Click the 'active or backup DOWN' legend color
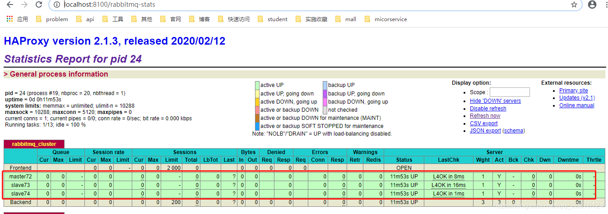608x214 pixels. pyautogui.click(x=257, y=110)
